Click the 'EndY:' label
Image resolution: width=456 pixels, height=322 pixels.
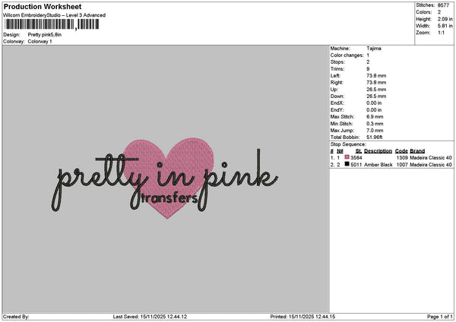coord(337,110)
